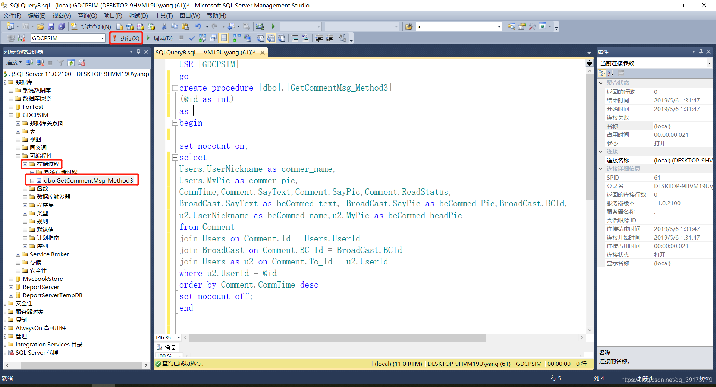
Task: Cut selection using the scissors icon
Action: (x=164, y=26)
